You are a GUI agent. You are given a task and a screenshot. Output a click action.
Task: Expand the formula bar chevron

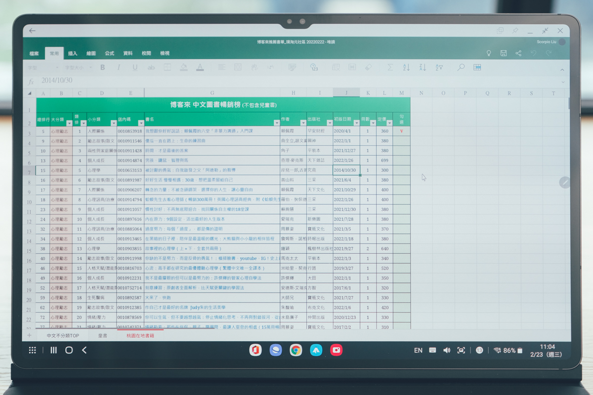point(563,82)
